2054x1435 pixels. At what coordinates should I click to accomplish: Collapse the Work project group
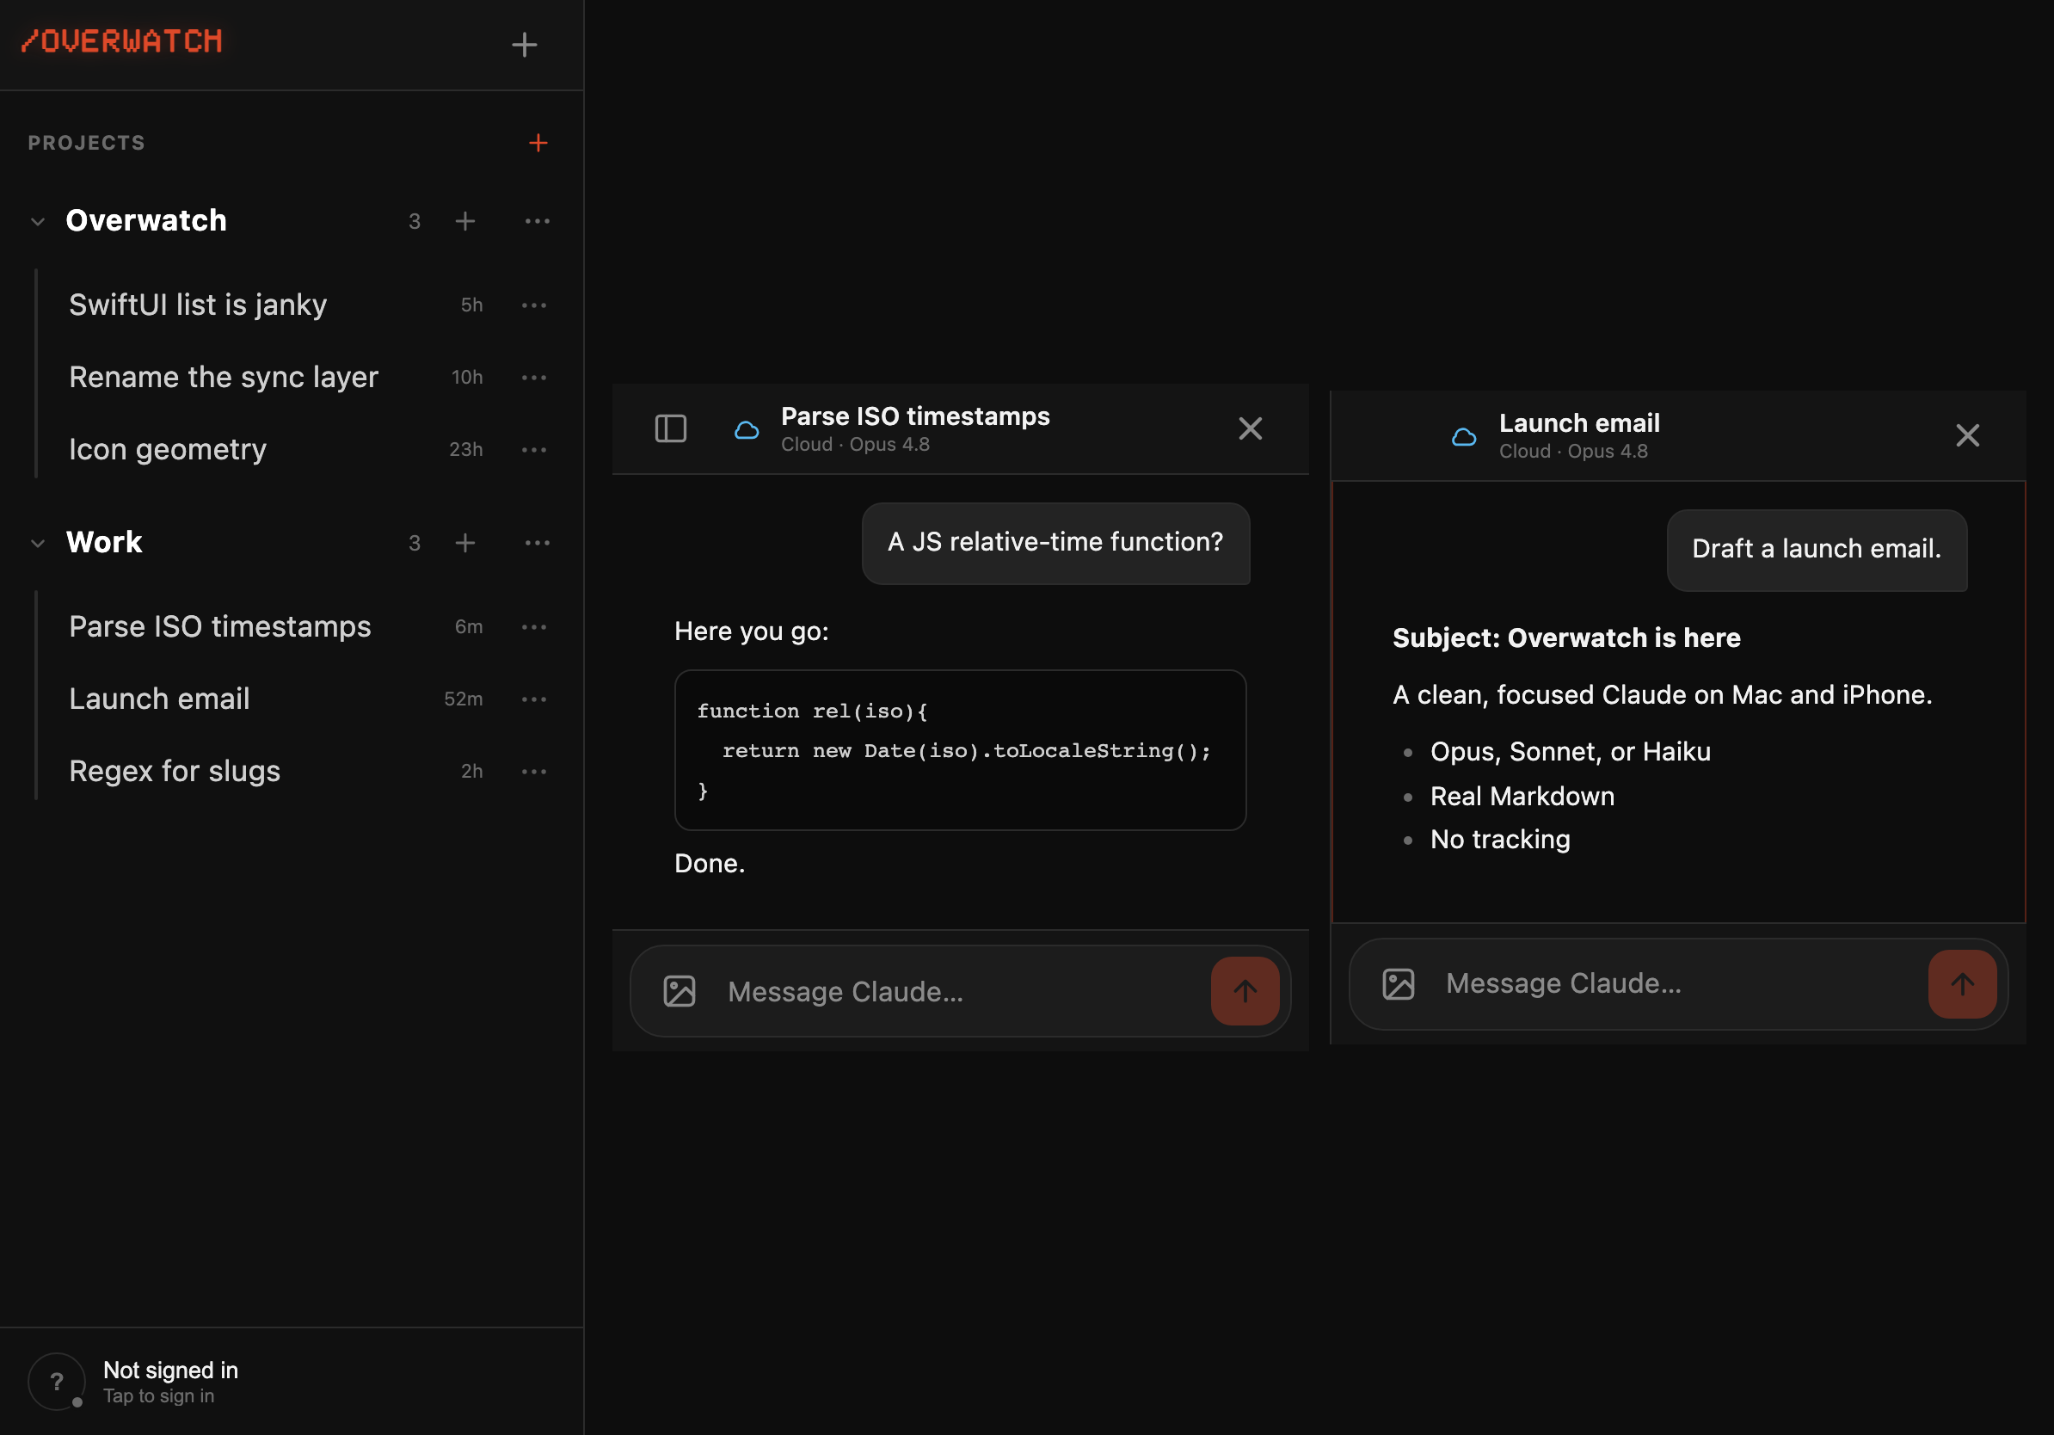coord(38,543)
